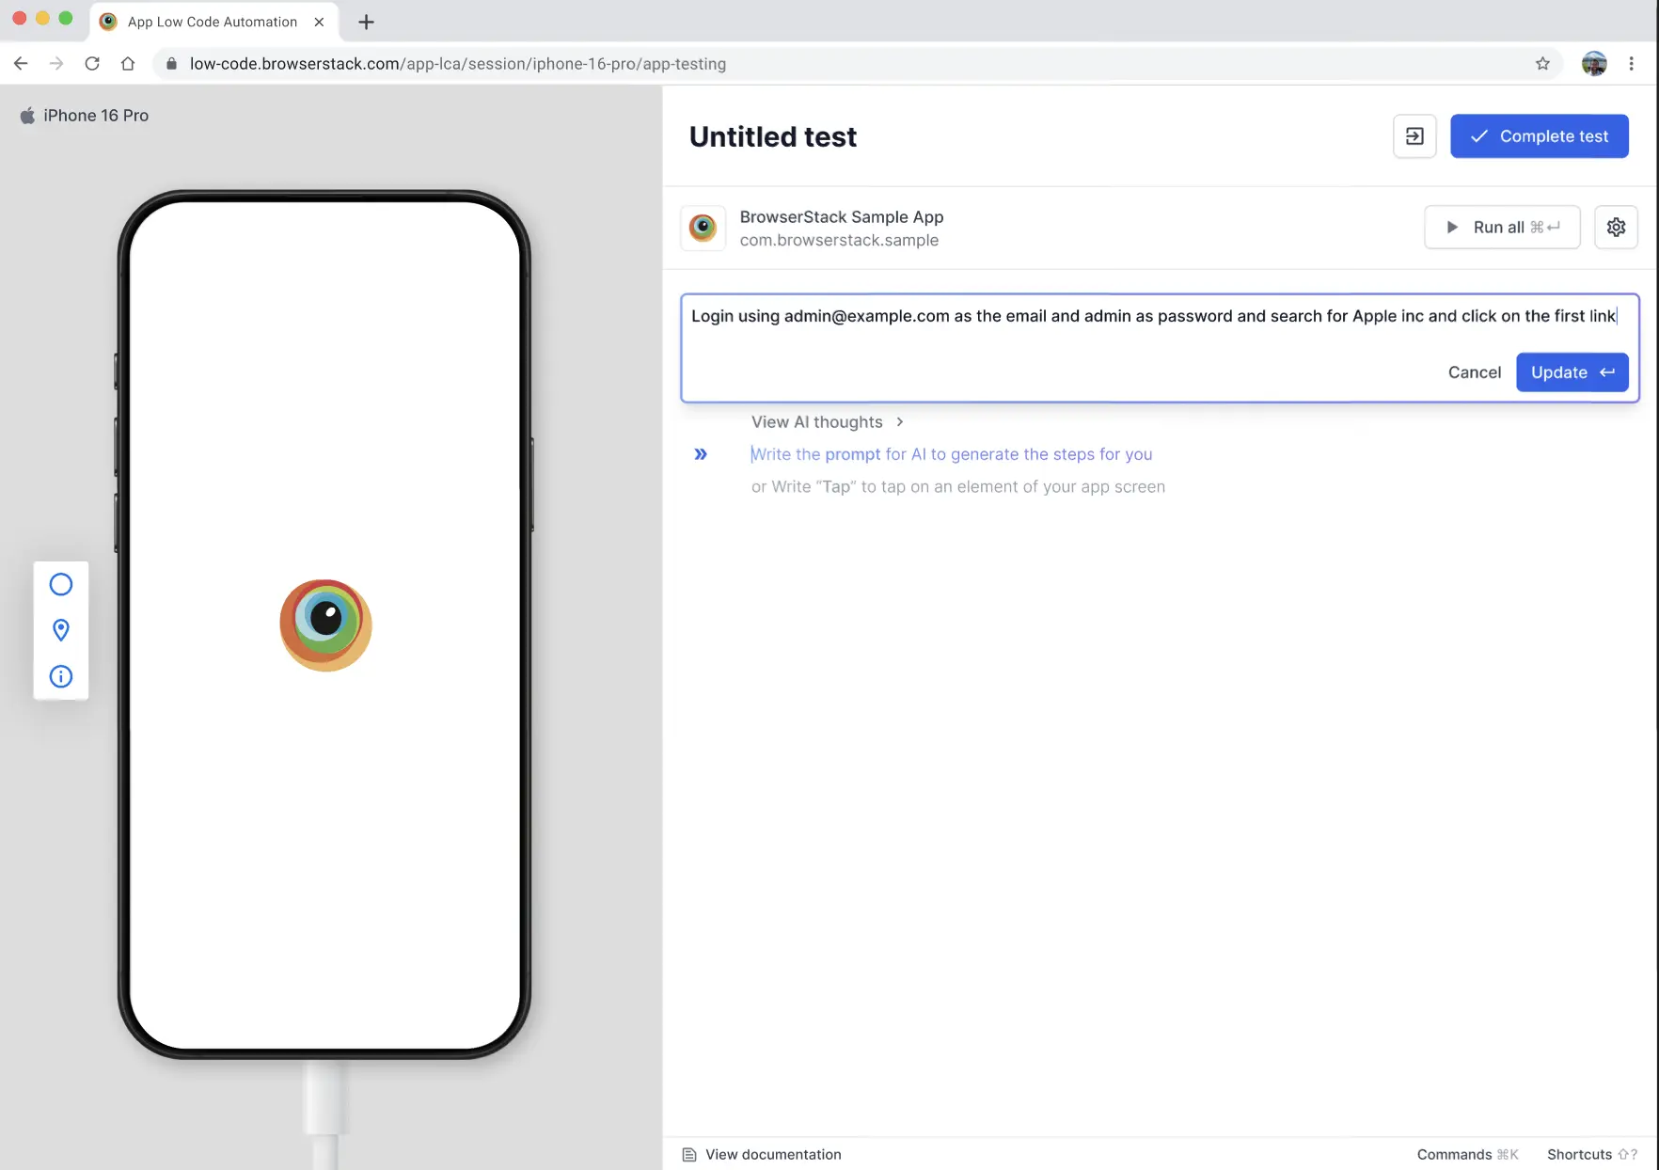Click Run all button
This screenshot has width=1659, height=1170.
(1502, 228)
